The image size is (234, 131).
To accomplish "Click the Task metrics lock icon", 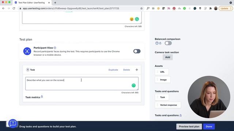I will (x=42, y=97).
